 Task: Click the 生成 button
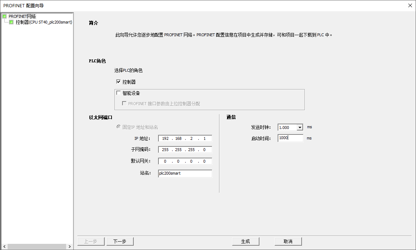[245, 241]
